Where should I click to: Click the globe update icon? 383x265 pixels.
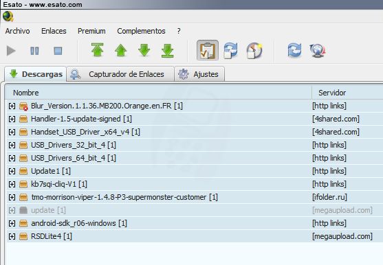pos(318,51)
